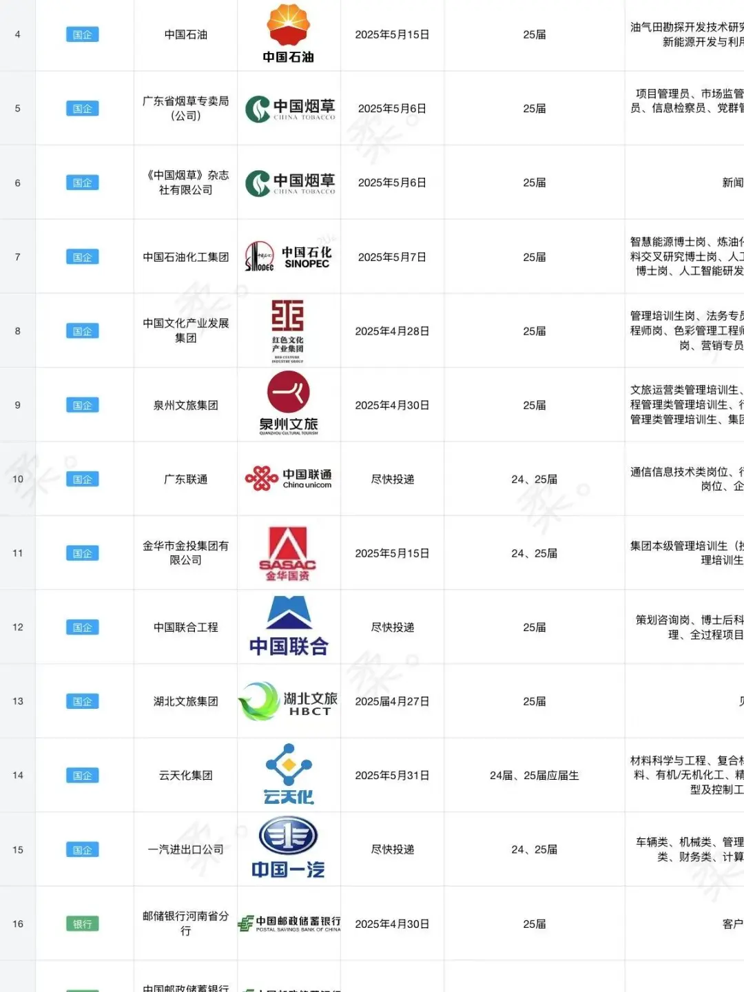Select the 中国石油化工集团 cell
This screenshot has height=992, width=744.
[x=186, y=257]
